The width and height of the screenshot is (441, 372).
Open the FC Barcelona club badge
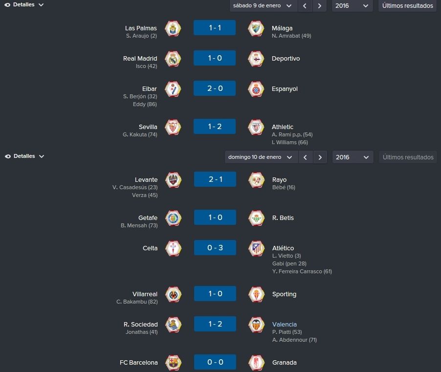click(173, 363)
